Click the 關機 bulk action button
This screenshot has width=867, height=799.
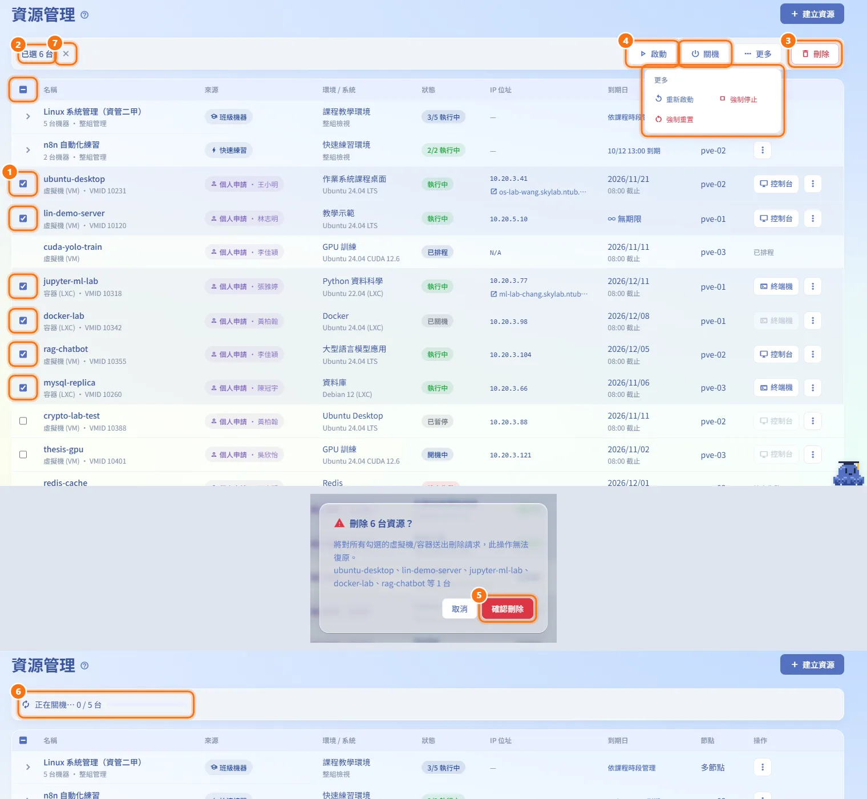click(x=705, y=54)
